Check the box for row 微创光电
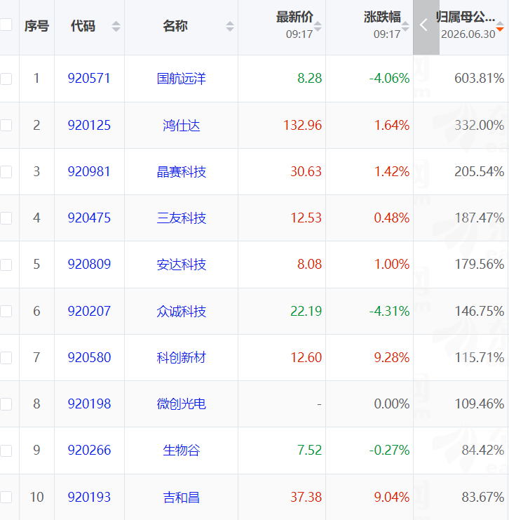 [6, 404]
